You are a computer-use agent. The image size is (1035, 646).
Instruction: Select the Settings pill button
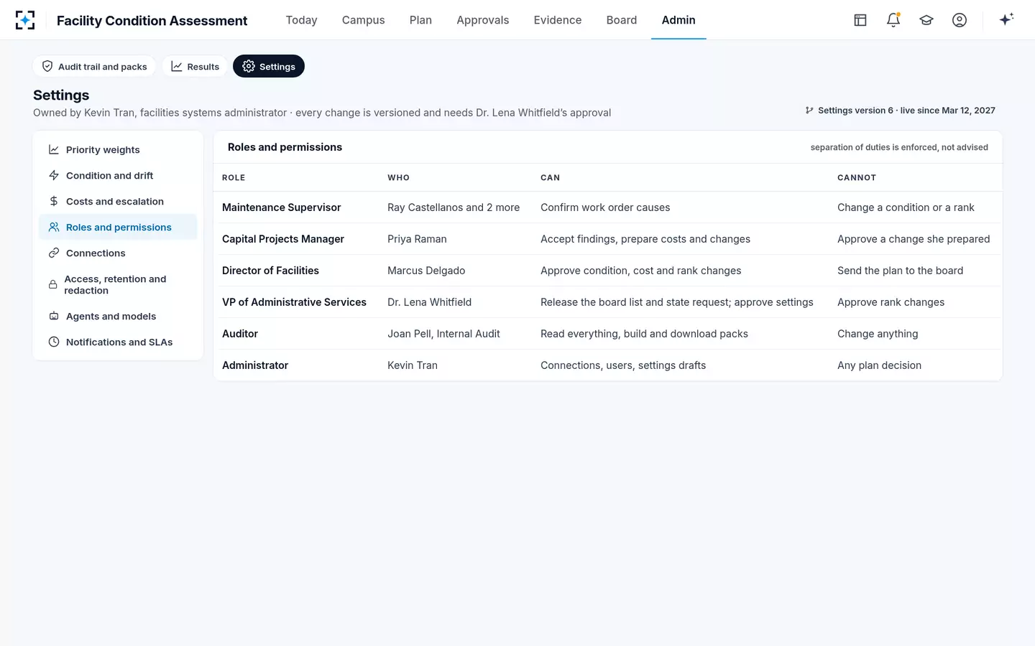[x=269, y=66]
